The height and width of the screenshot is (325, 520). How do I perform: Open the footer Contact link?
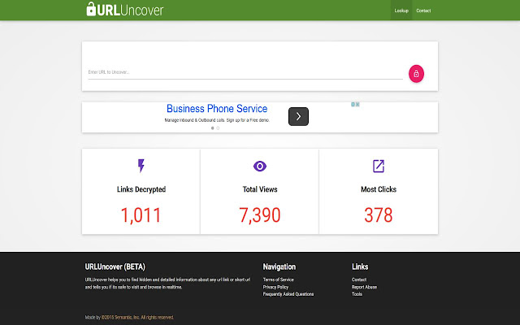359,279
